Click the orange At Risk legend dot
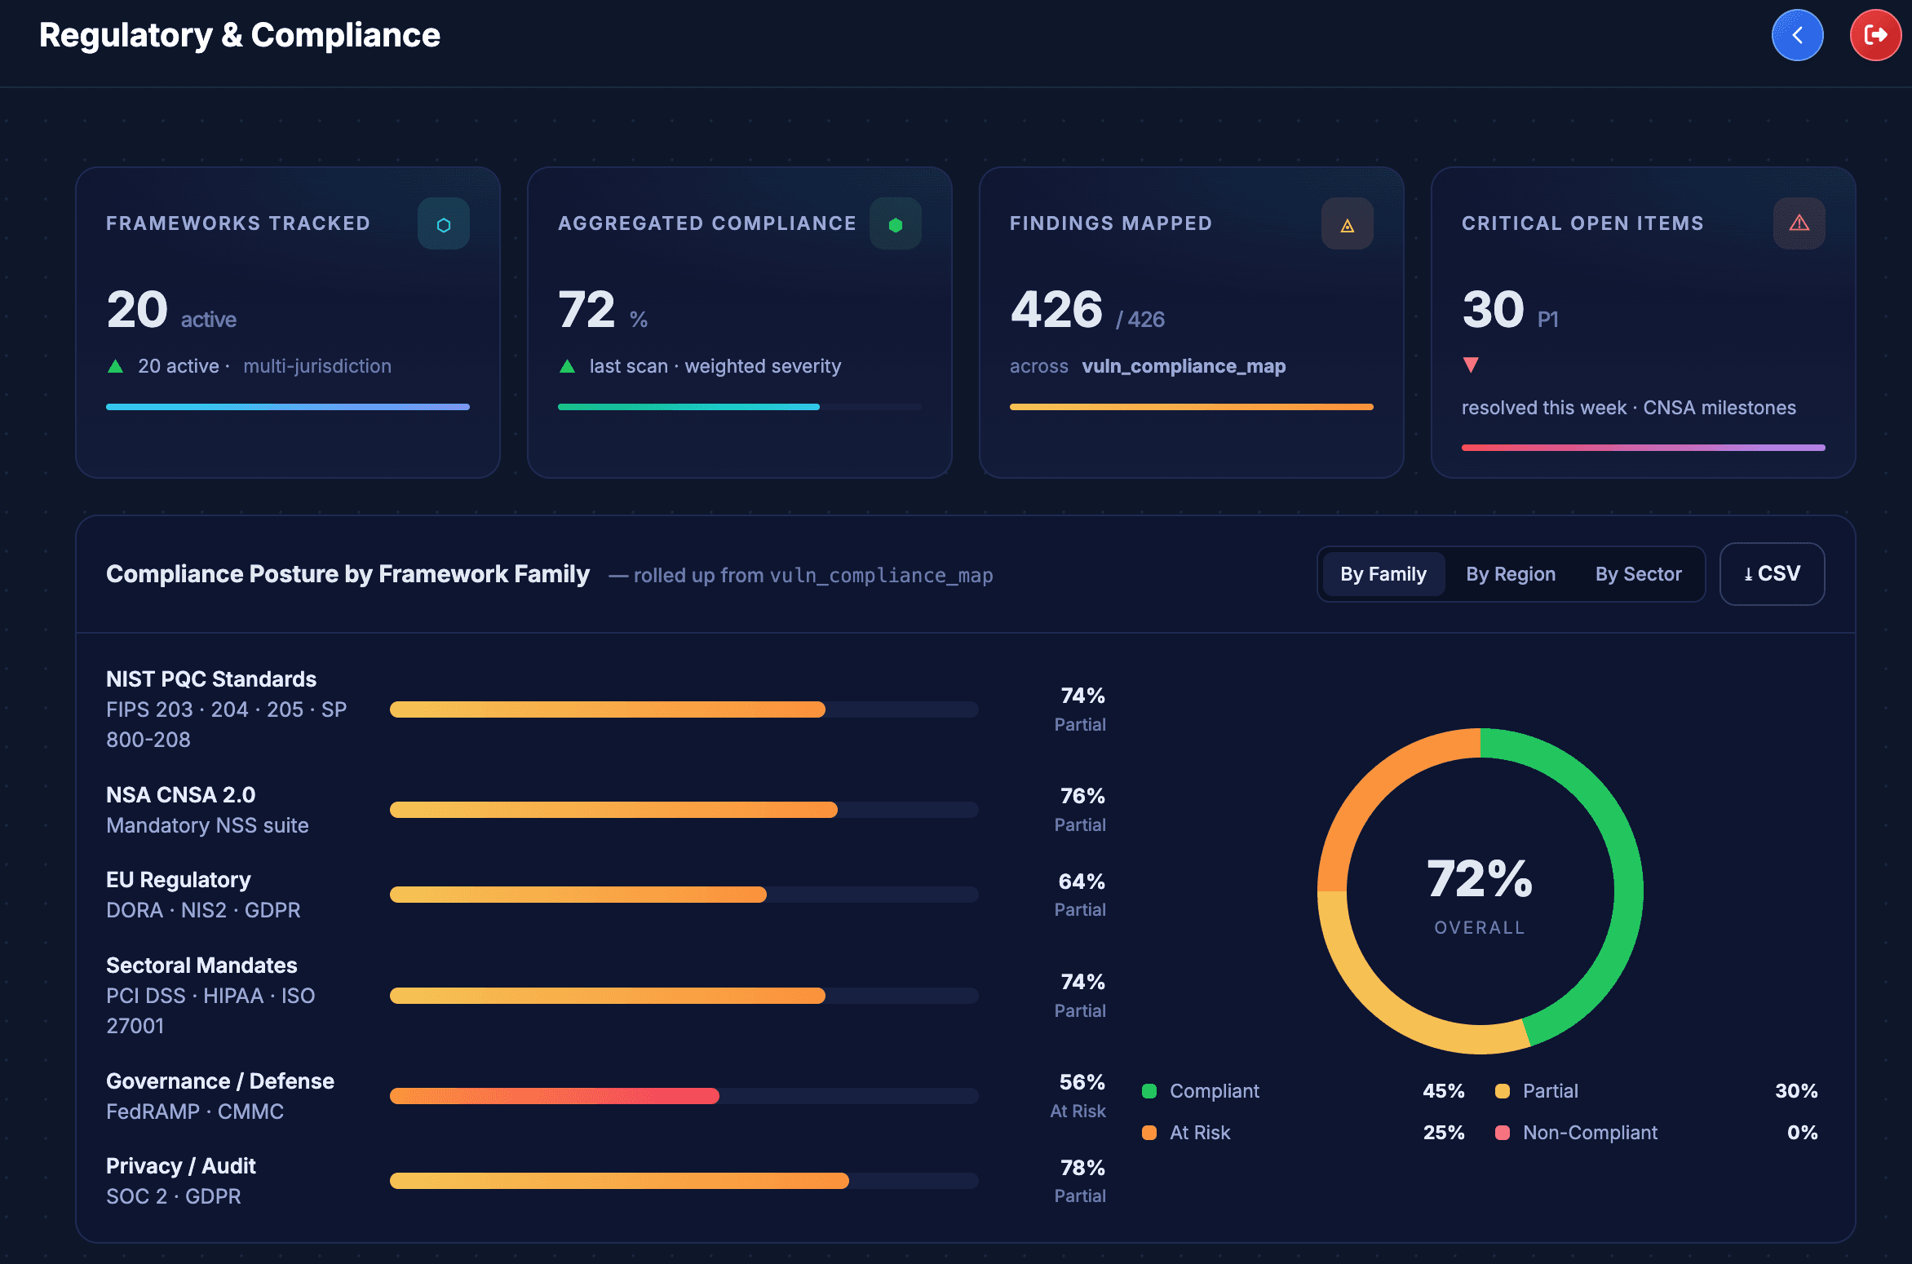The image size is (1912, 1264). click(1149, 1133)
